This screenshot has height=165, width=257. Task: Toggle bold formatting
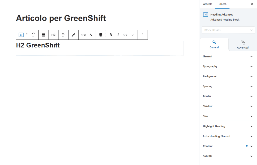pyautogui.click(x=111, y=35)
